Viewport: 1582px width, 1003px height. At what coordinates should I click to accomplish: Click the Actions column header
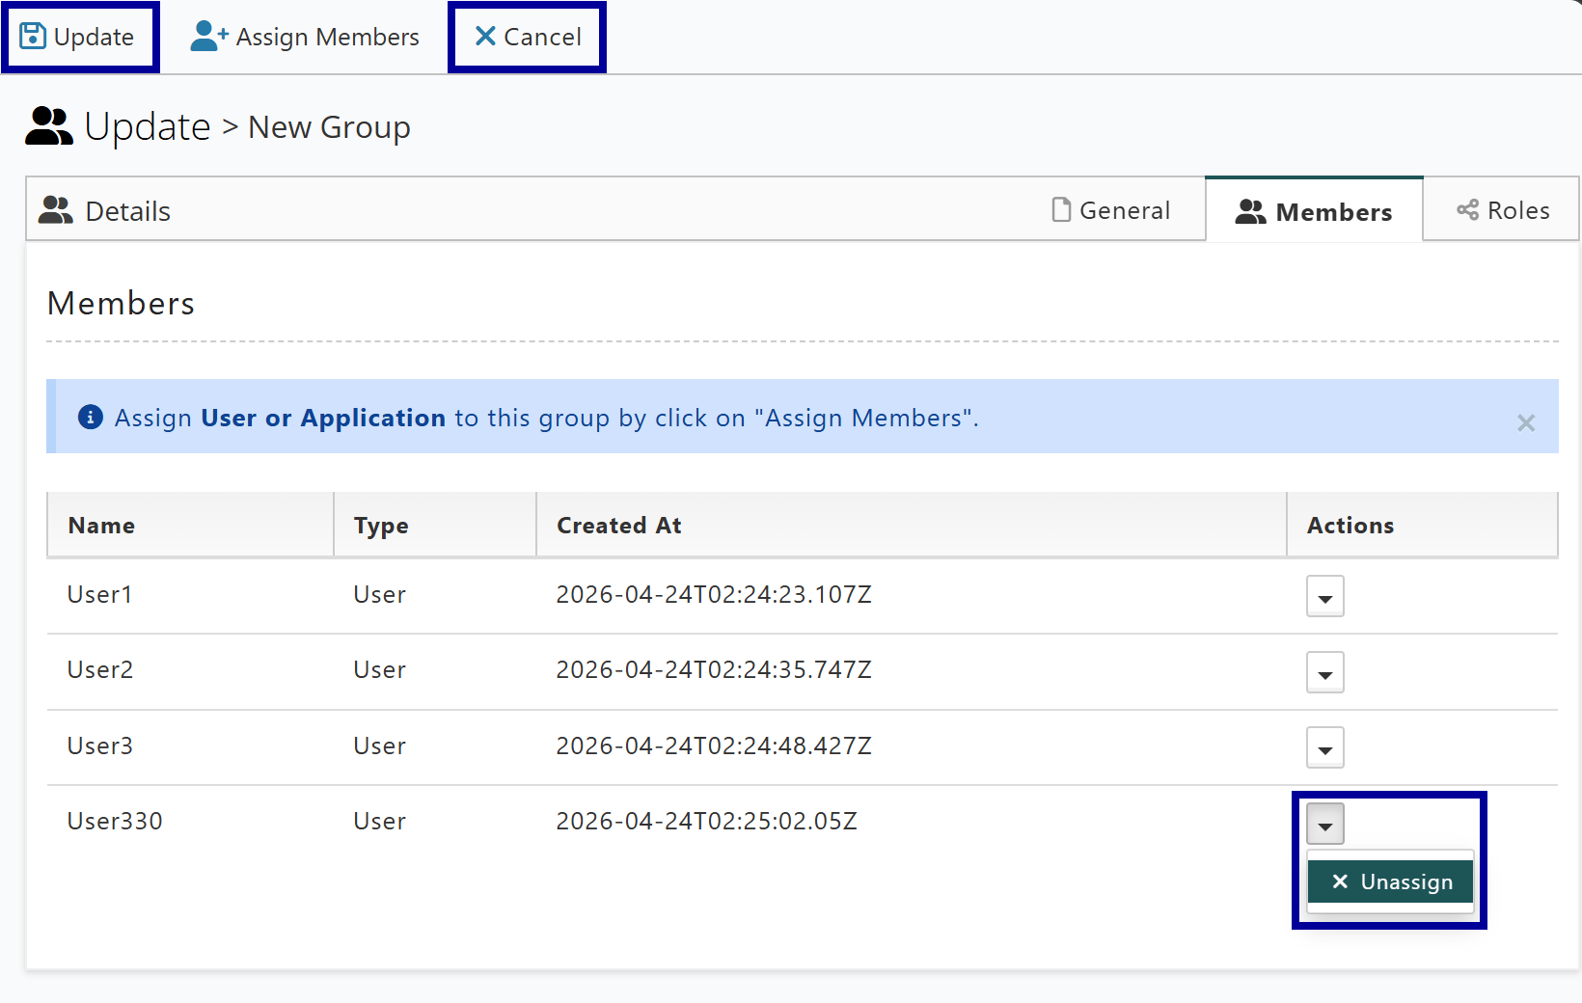coord(1423,526)
